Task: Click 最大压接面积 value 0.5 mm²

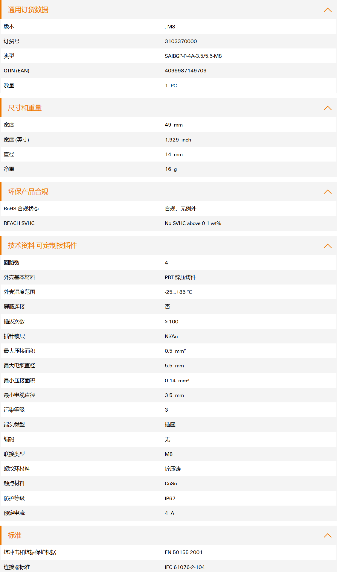Action: [x=175, y=351]
